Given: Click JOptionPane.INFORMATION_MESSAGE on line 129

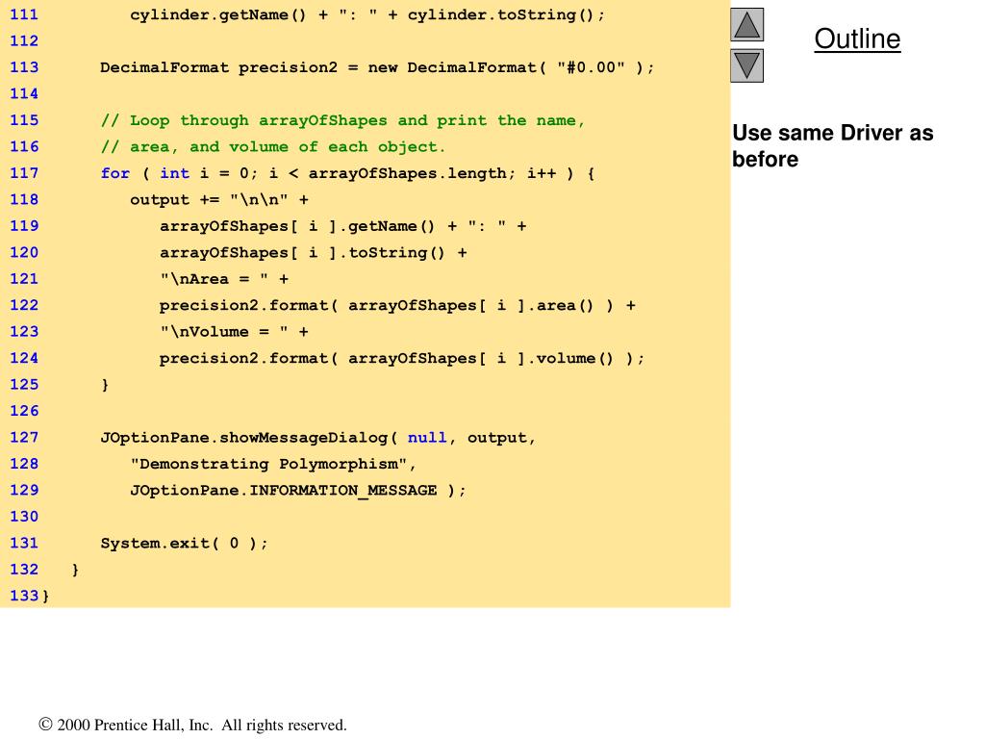Looking at the screenshot, I should click(x=284, y=490).
